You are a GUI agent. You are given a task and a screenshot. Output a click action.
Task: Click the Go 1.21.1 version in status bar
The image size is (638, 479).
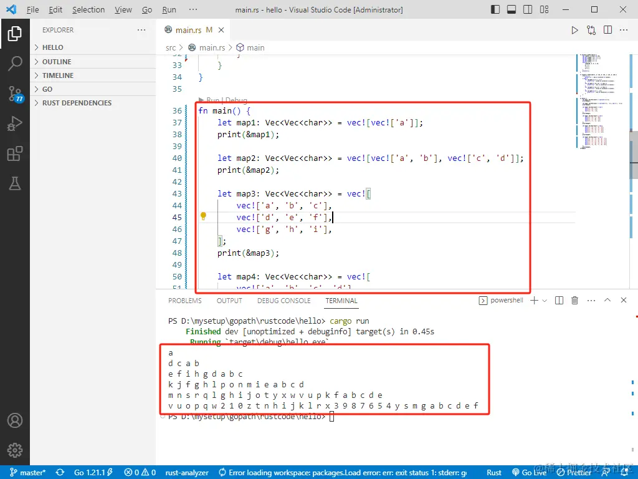tap(93, 473)
